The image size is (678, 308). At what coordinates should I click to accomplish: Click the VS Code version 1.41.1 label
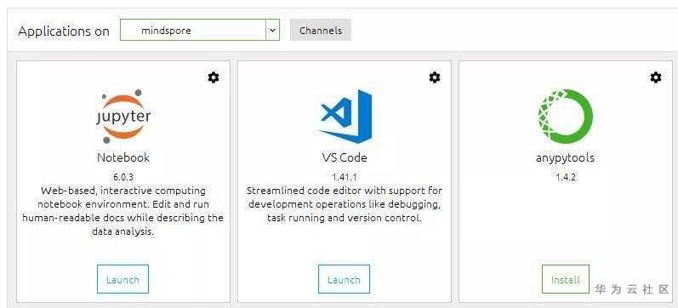(x=345, y=177)
